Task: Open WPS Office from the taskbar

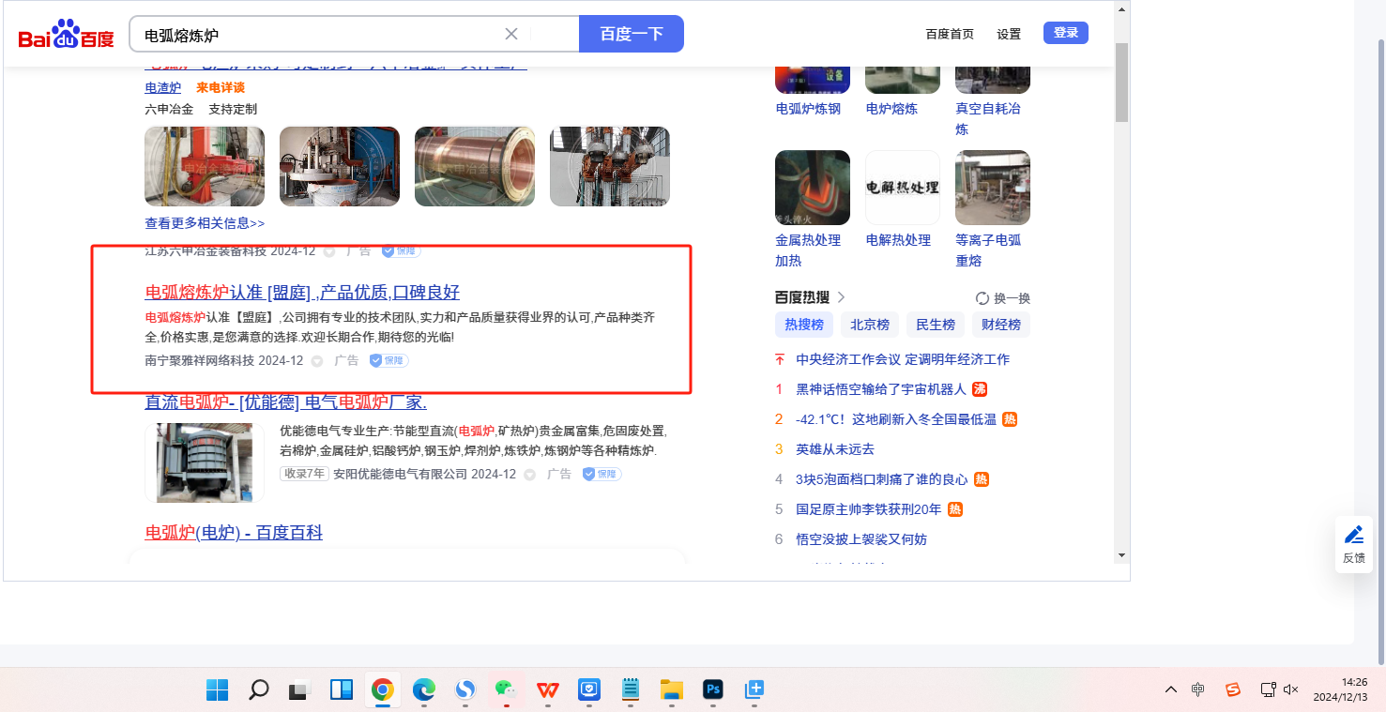Action: coord(547,690)
